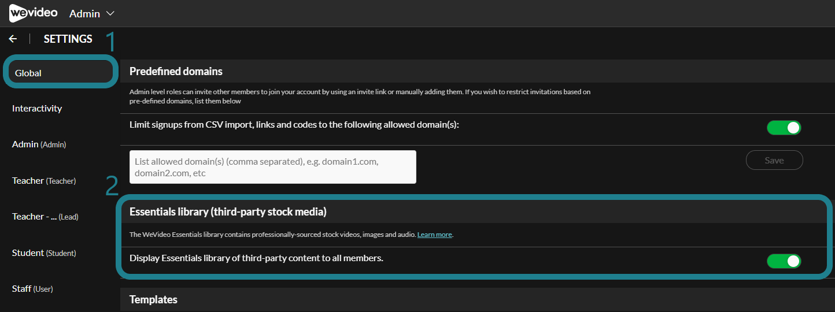The height and width of the screenshot is (312, 835).
Task: Click the Predefined domains heading
Action: tap(176, 72)
